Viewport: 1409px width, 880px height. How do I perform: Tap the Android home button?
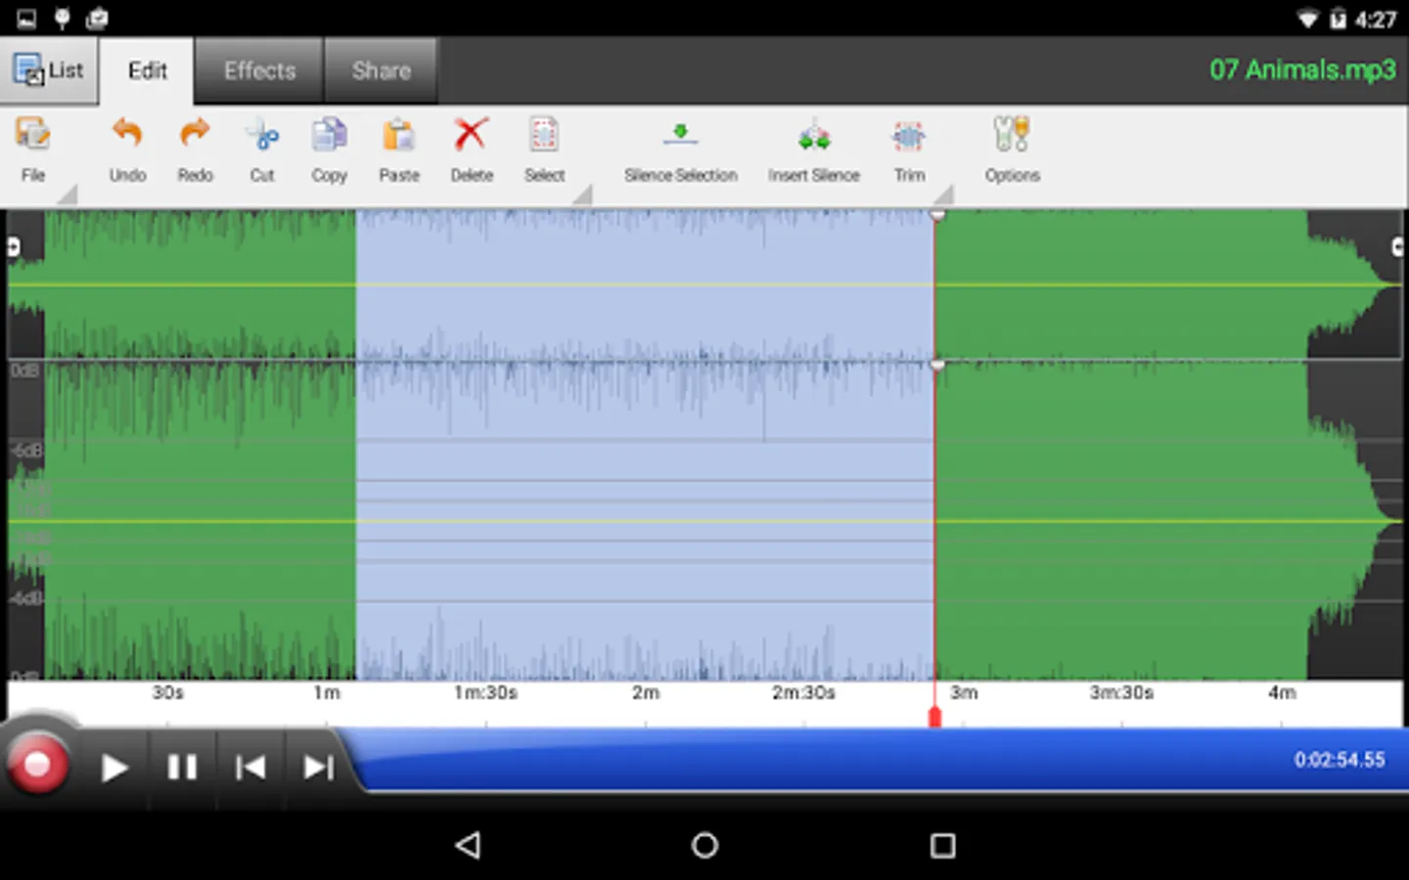tap(704, 845)
